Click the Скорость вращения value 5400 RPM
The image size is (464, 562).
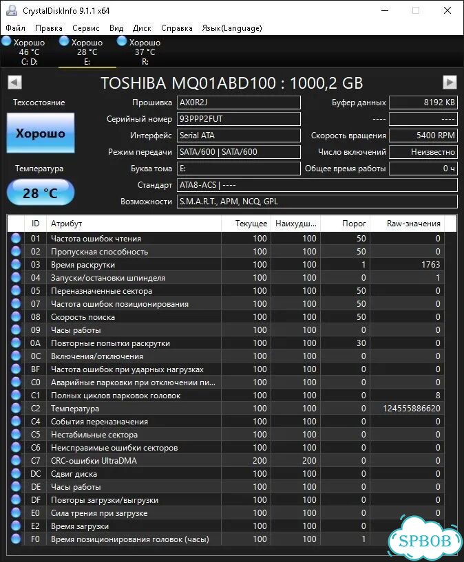[423, 136]
